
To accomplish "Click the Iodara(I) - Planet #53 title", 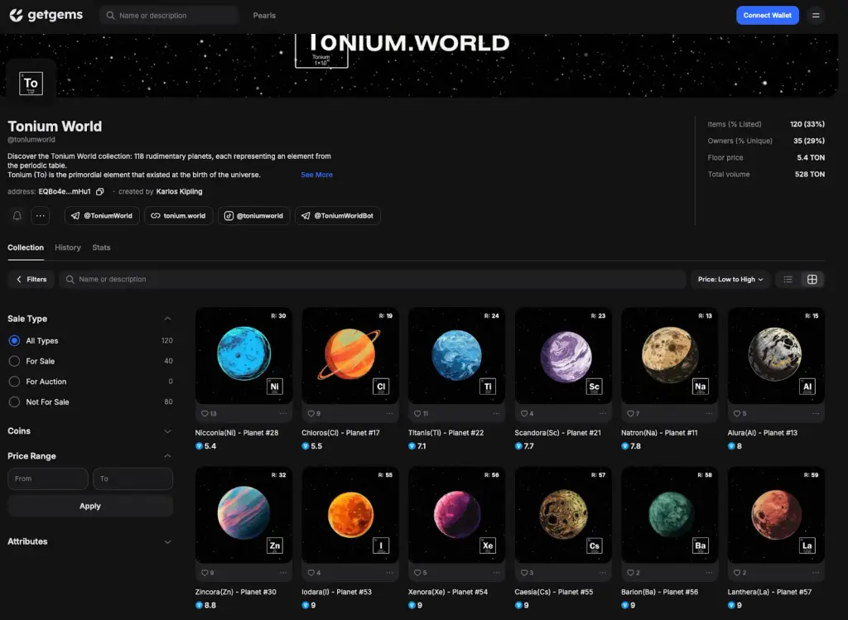I will click(336, 592).
